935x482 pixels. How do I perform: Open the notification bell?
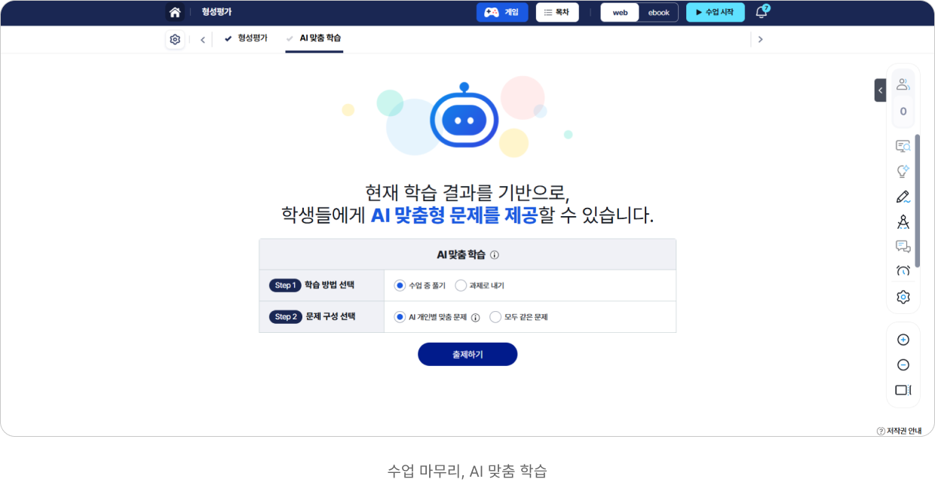click(x=762, y=12)
